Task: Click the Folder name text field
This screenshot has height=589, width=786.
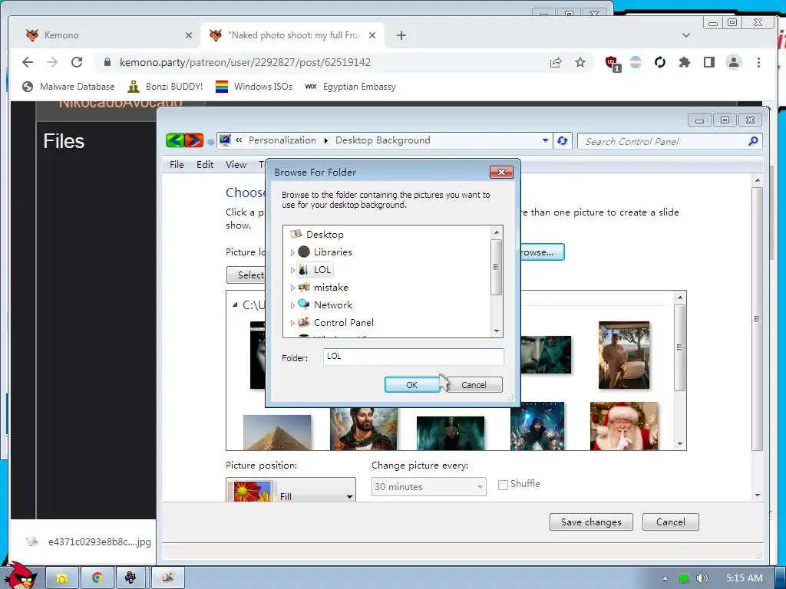Action: coord(413,356)
